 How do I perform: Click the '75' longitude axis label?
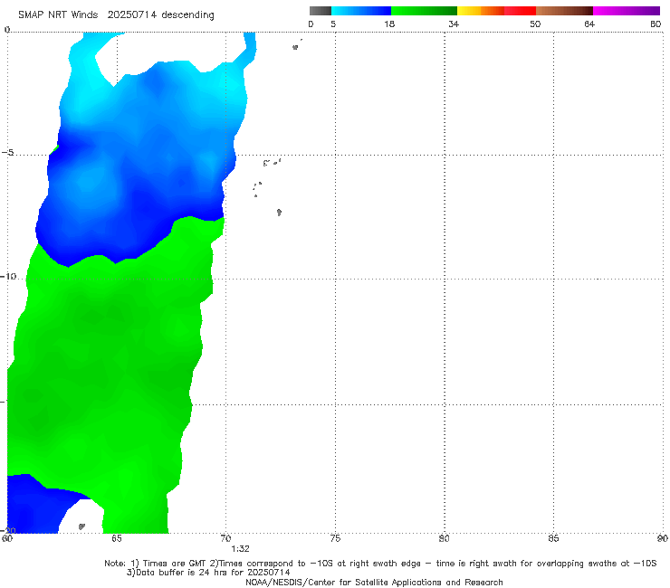335,538
